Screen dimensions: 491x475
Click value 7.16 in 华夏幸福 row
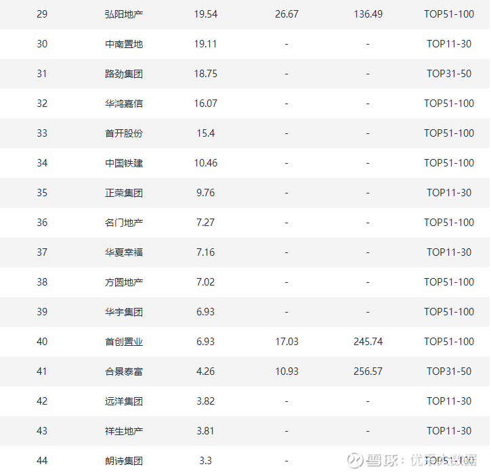tap(205, 252)
